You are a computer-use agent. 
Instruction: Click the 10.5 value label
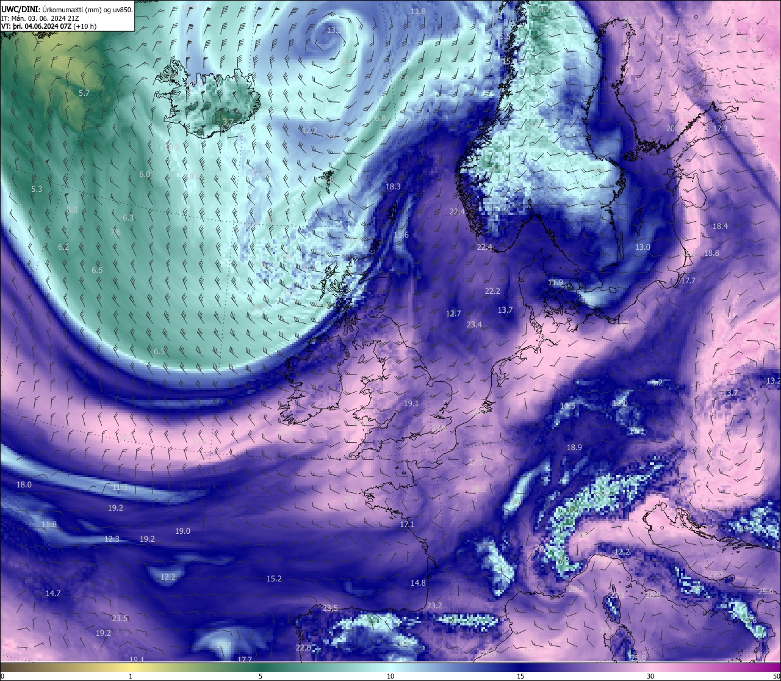click(567, 406)
